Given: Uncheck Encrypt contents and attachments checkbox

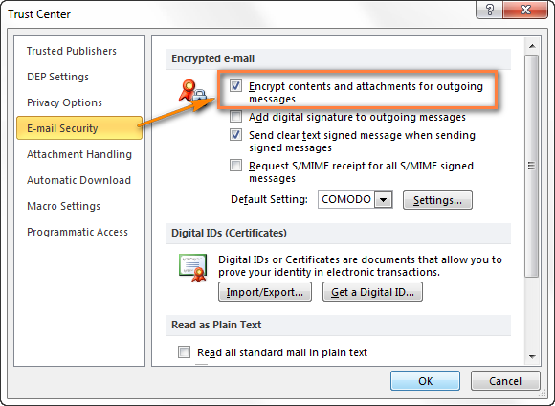Looking at the screenshot, I should tap(235, 86).
